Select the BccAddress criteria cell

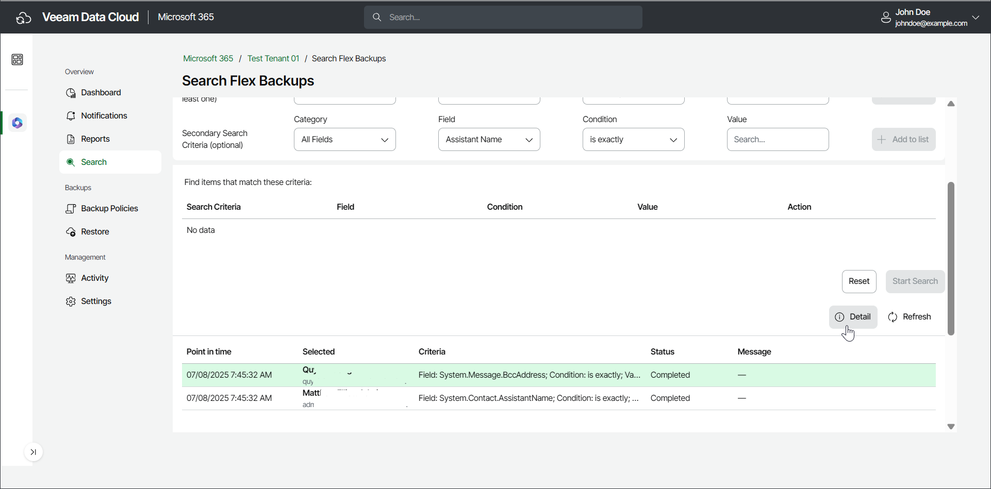click(x=530, y=375)
